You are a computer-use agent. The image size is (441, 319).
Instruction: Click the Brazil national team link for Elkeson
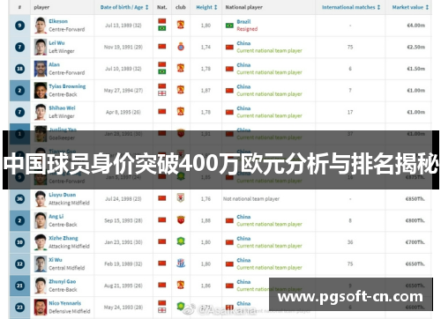pyautogui.click(x=243, y=22)
